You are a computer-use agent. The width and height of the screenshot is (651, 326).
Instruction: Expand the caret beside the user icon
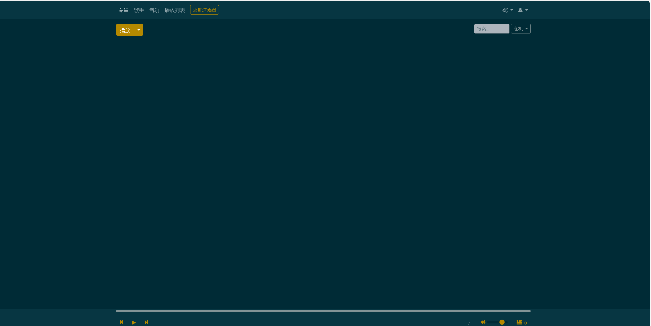tap(527, 10)
